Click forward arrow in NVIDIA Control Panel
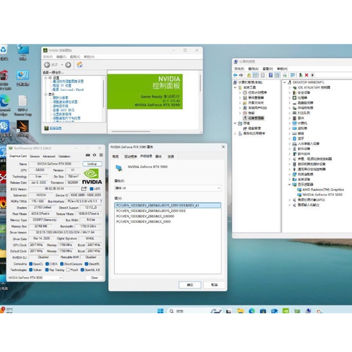 click(x=68, y=65)
